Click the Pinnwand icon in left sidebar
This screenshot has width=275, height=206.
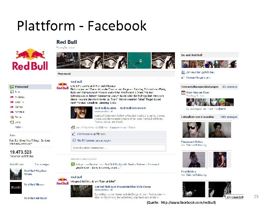click(x=12, y=87)
